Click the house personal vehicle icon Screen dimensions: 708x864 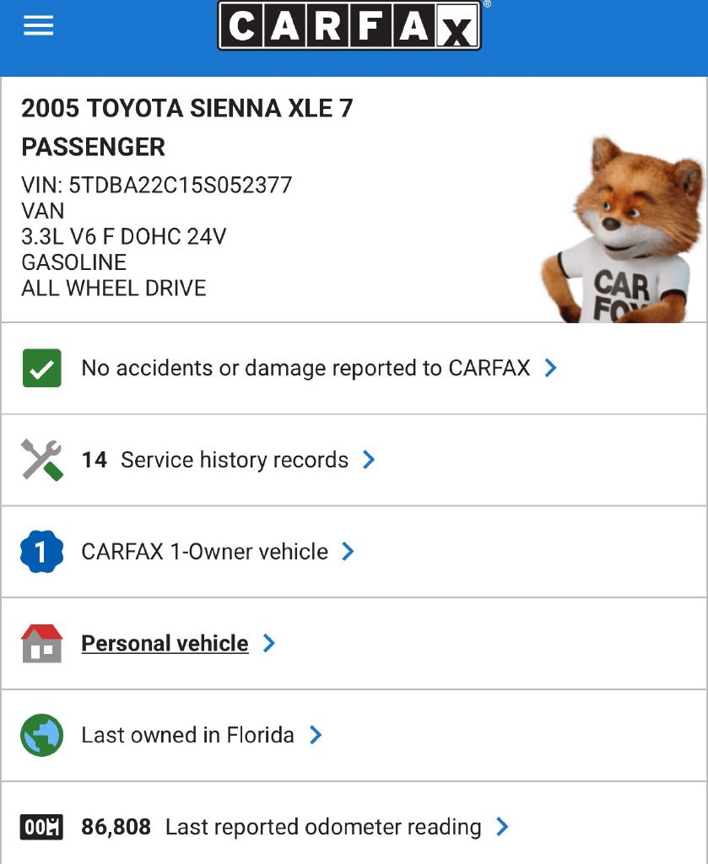pyautogui.click(x=41, y=644)
